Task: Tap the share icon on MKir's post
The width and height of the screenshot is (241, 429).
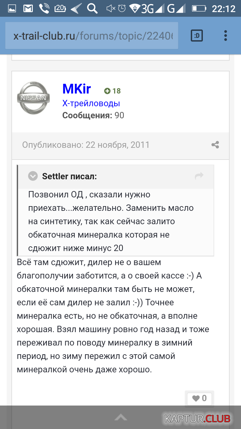Action: coord(215,145)
